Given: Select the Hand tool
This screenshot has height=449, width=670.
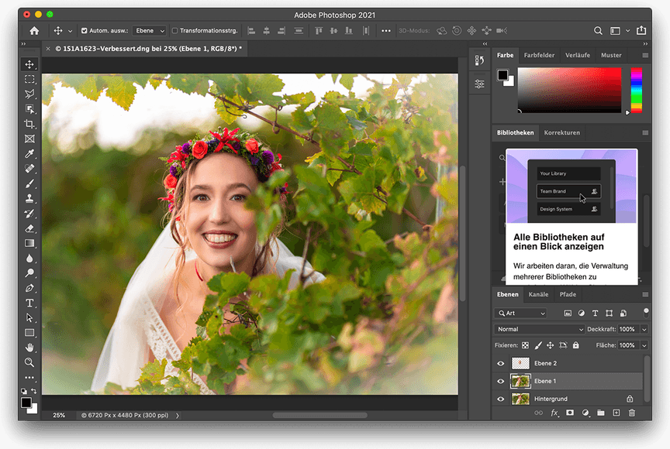Looking at the screenshot, I should click(x=29, y=348).
